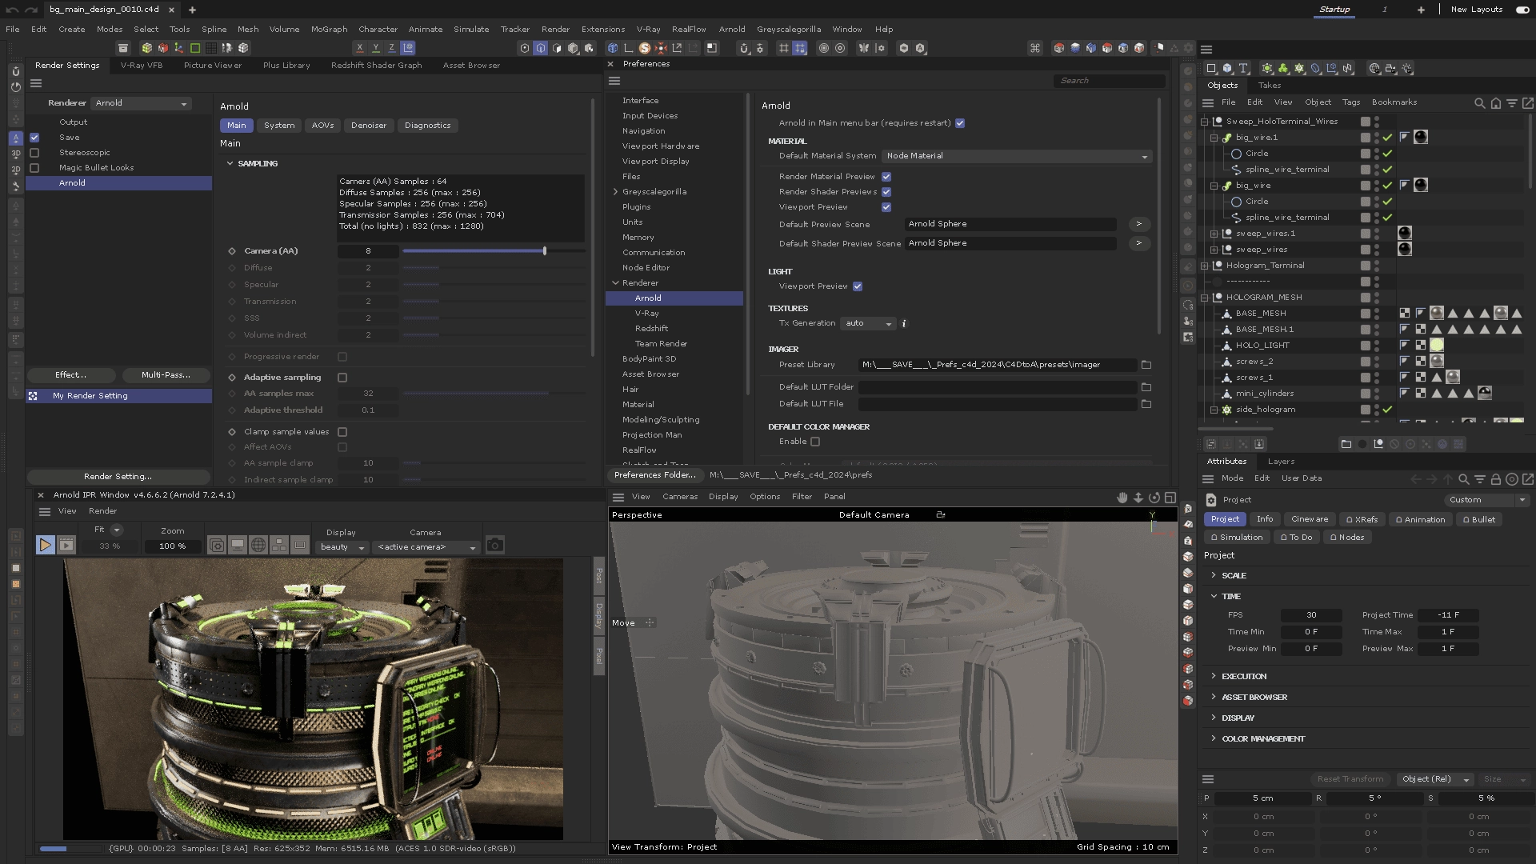Click the archive box icon in toolbar
The width and height of the screenshot is (1536, 864).
(x=123, y=48)
